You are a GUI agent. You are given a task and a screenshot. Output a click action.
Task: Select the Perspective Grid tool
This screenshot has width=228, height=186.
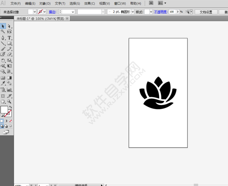[9, 71]
